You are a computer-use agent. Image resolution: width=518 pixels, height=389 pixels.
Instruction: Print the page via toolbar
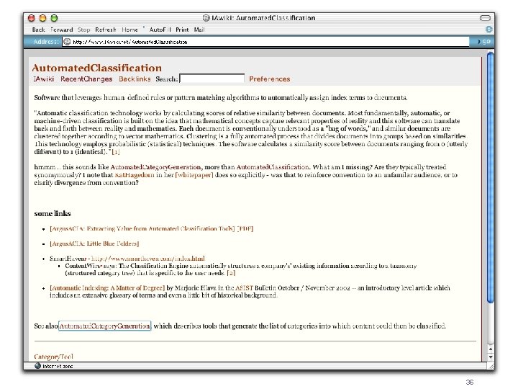coord(182,30)
